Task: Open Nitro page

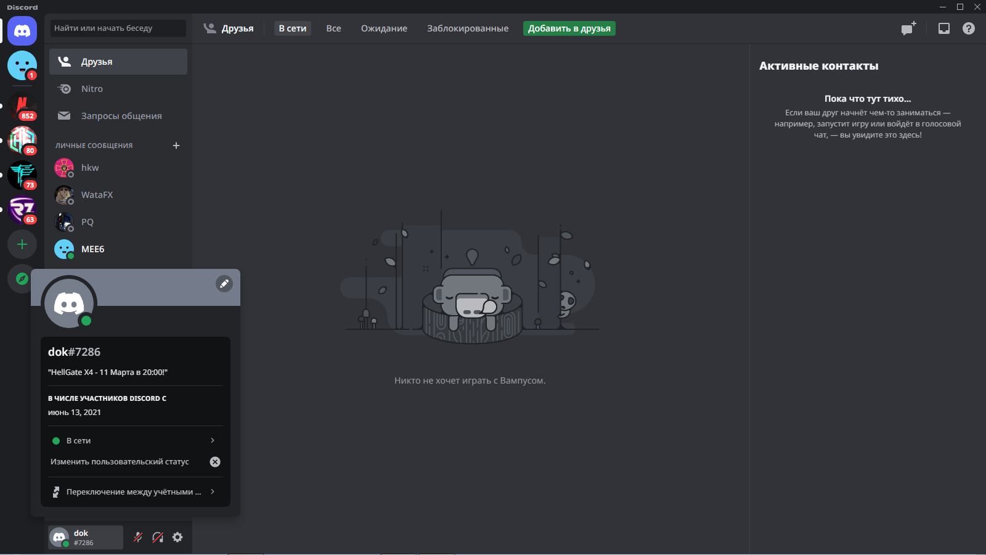Action: click(x=118, y=89)
